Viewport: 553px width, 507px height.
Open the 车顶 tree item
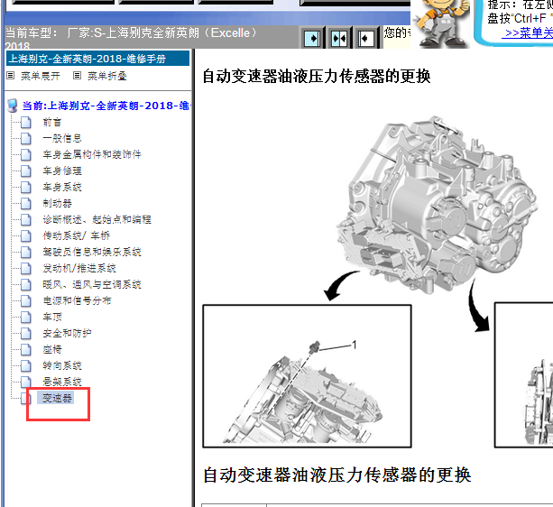52,317
